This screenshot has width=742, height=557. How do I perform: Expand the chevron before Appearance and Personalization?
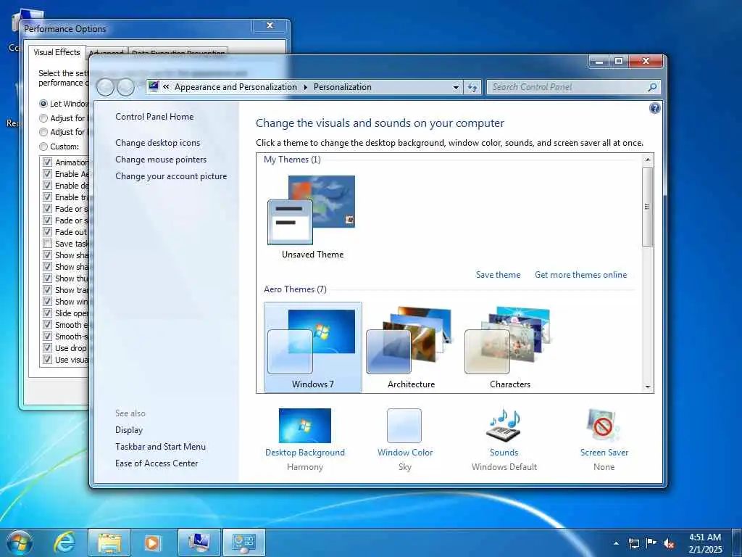coord(166,87)
